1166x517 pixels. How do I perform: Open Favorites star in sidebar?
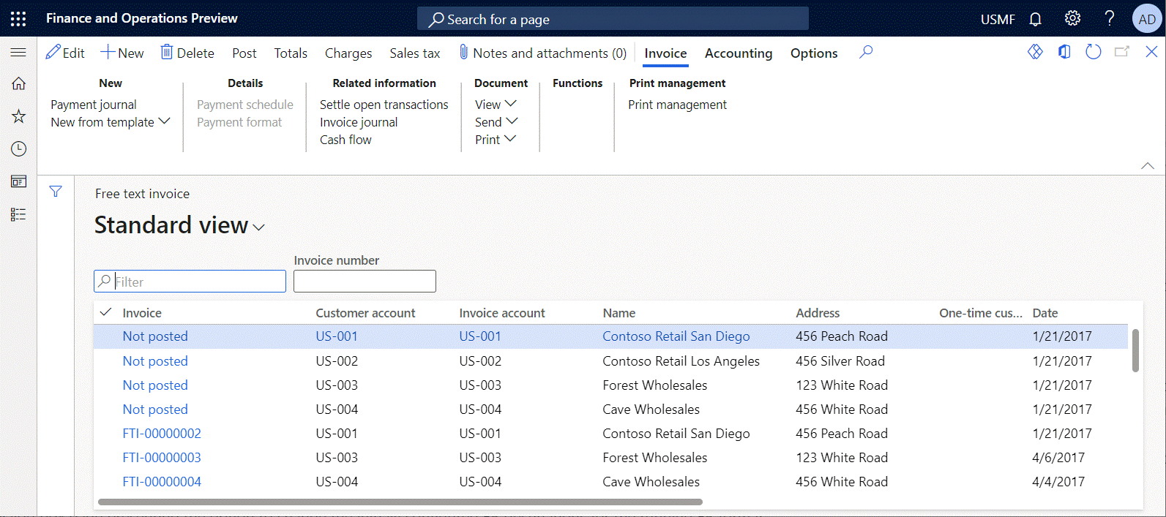[x=18, y=116]
